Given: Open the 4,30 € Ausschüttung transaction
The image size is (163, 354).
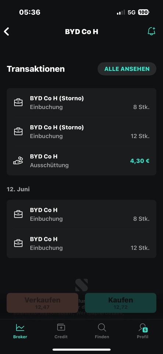Looking at the screenshot, I should (82, 161).
